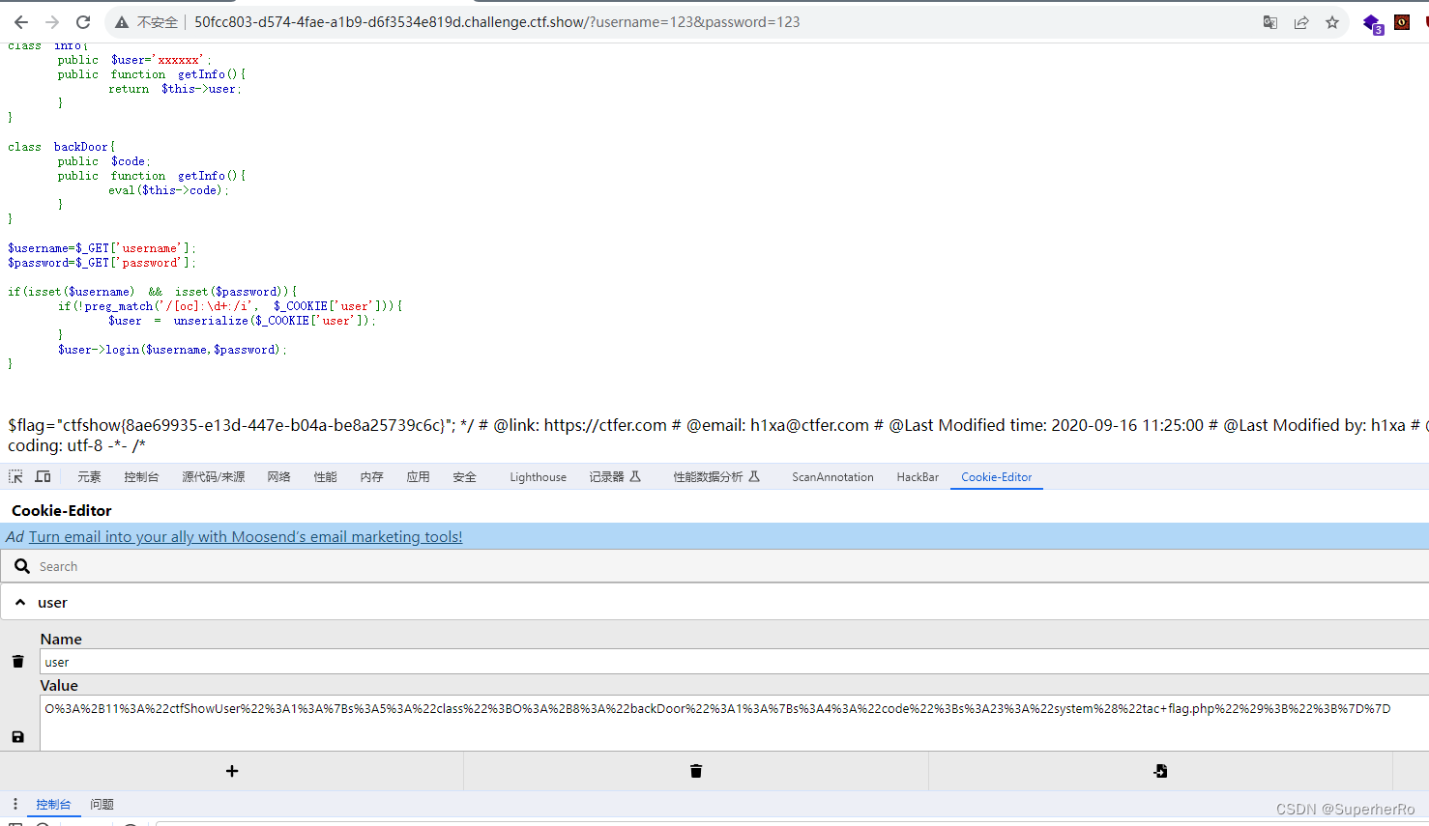Collapse the user cookie entry

point(19,602)
